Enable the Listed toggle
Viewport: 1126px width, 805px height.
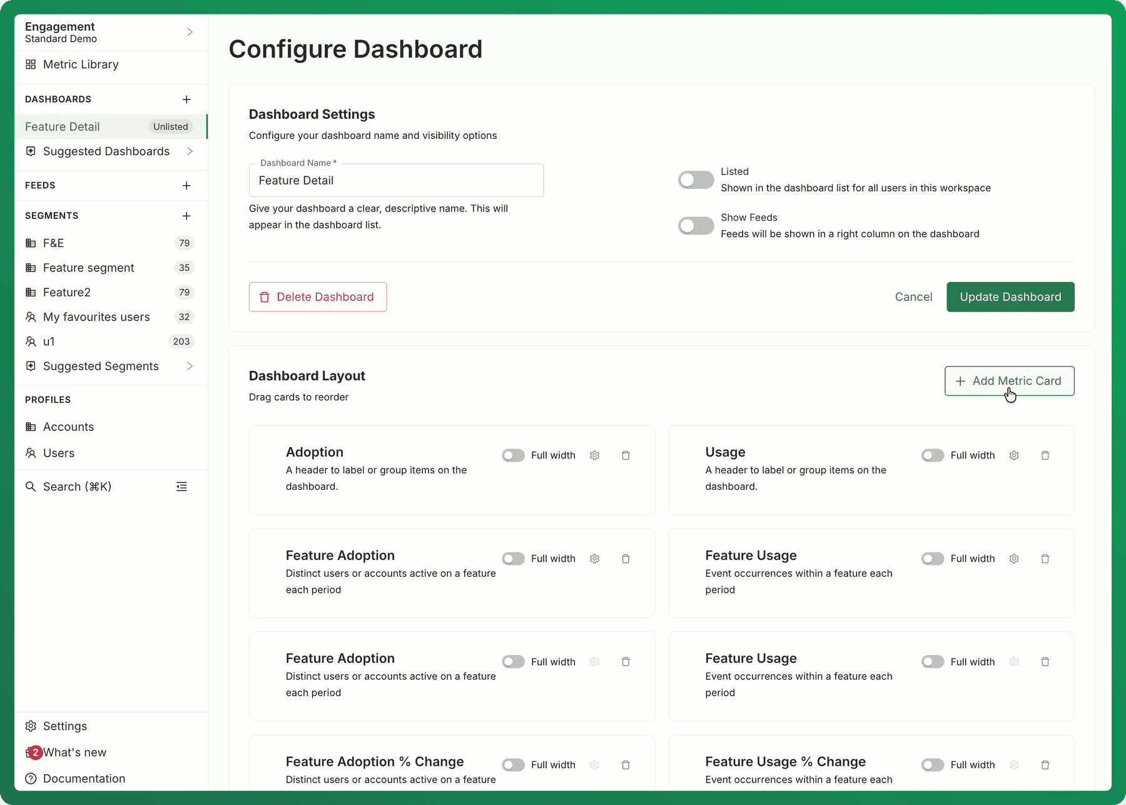[696, 180]
